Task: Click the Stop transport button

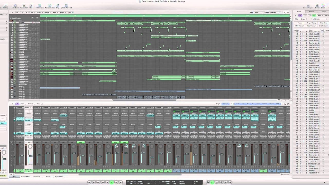Action: click(107, 182)
